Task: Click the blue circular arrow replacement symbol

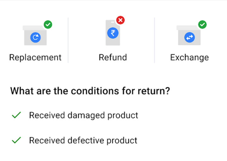Action: 35,38
